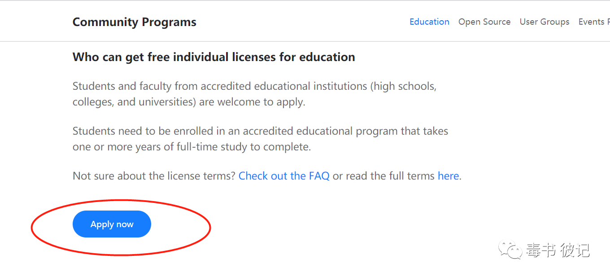Open the full terms 'here' link

pos(448,176)
